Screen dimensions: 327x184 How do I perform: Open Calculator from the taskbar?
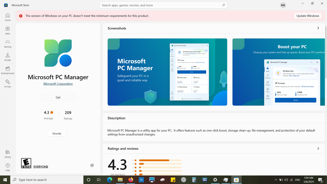194,180
